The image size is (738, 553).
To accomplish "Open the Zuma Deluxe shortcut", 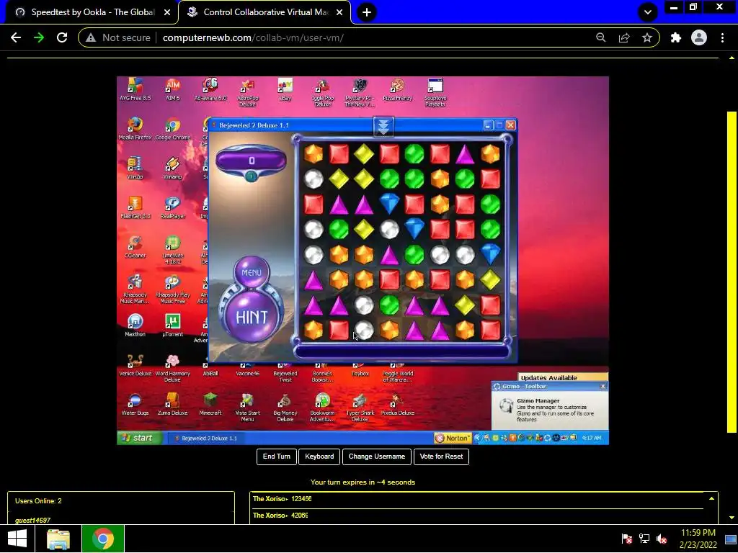I will tap(173, 405).
